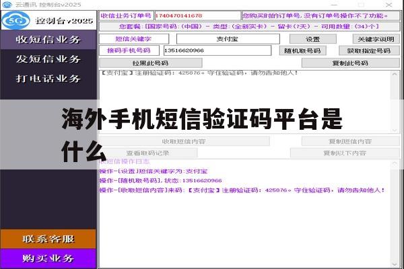
Task: Click log line 操作-[设置]短信关键字为:支付宝
Action: (154, 171)
